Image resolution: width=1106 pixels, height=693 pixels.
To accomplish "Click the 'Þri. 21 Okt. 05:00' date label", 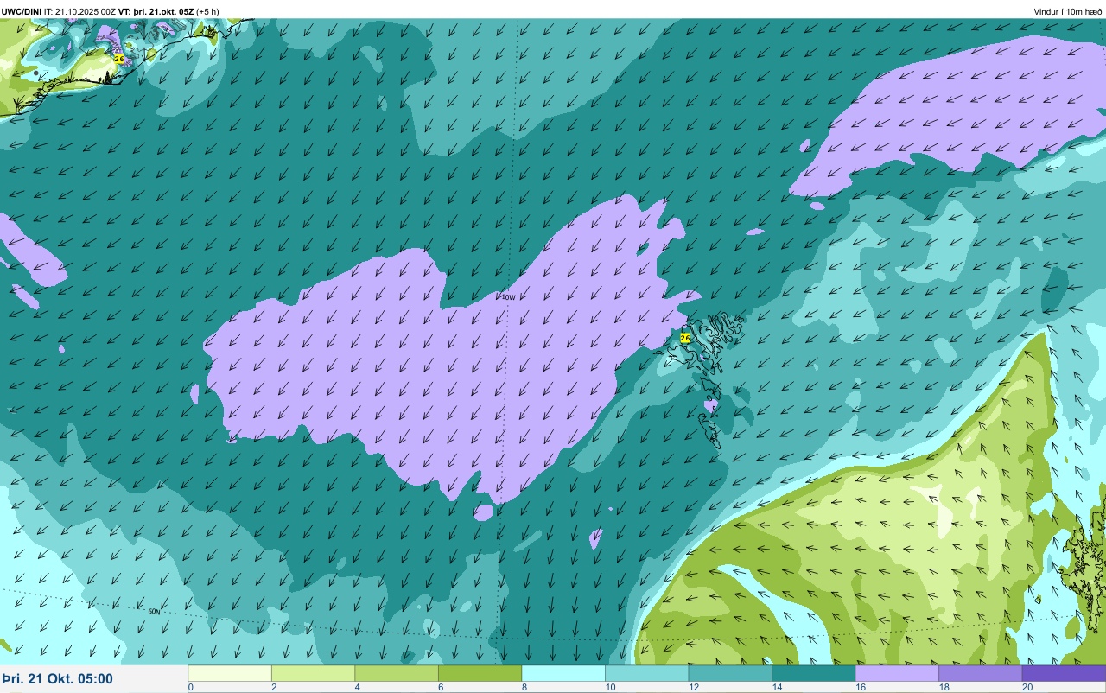I will (x=57, y=679).
